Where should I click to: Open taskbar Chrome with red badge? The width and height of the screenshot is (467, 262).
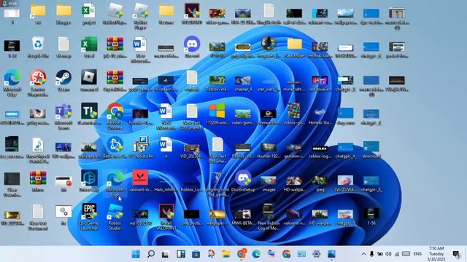pos(242,253)
